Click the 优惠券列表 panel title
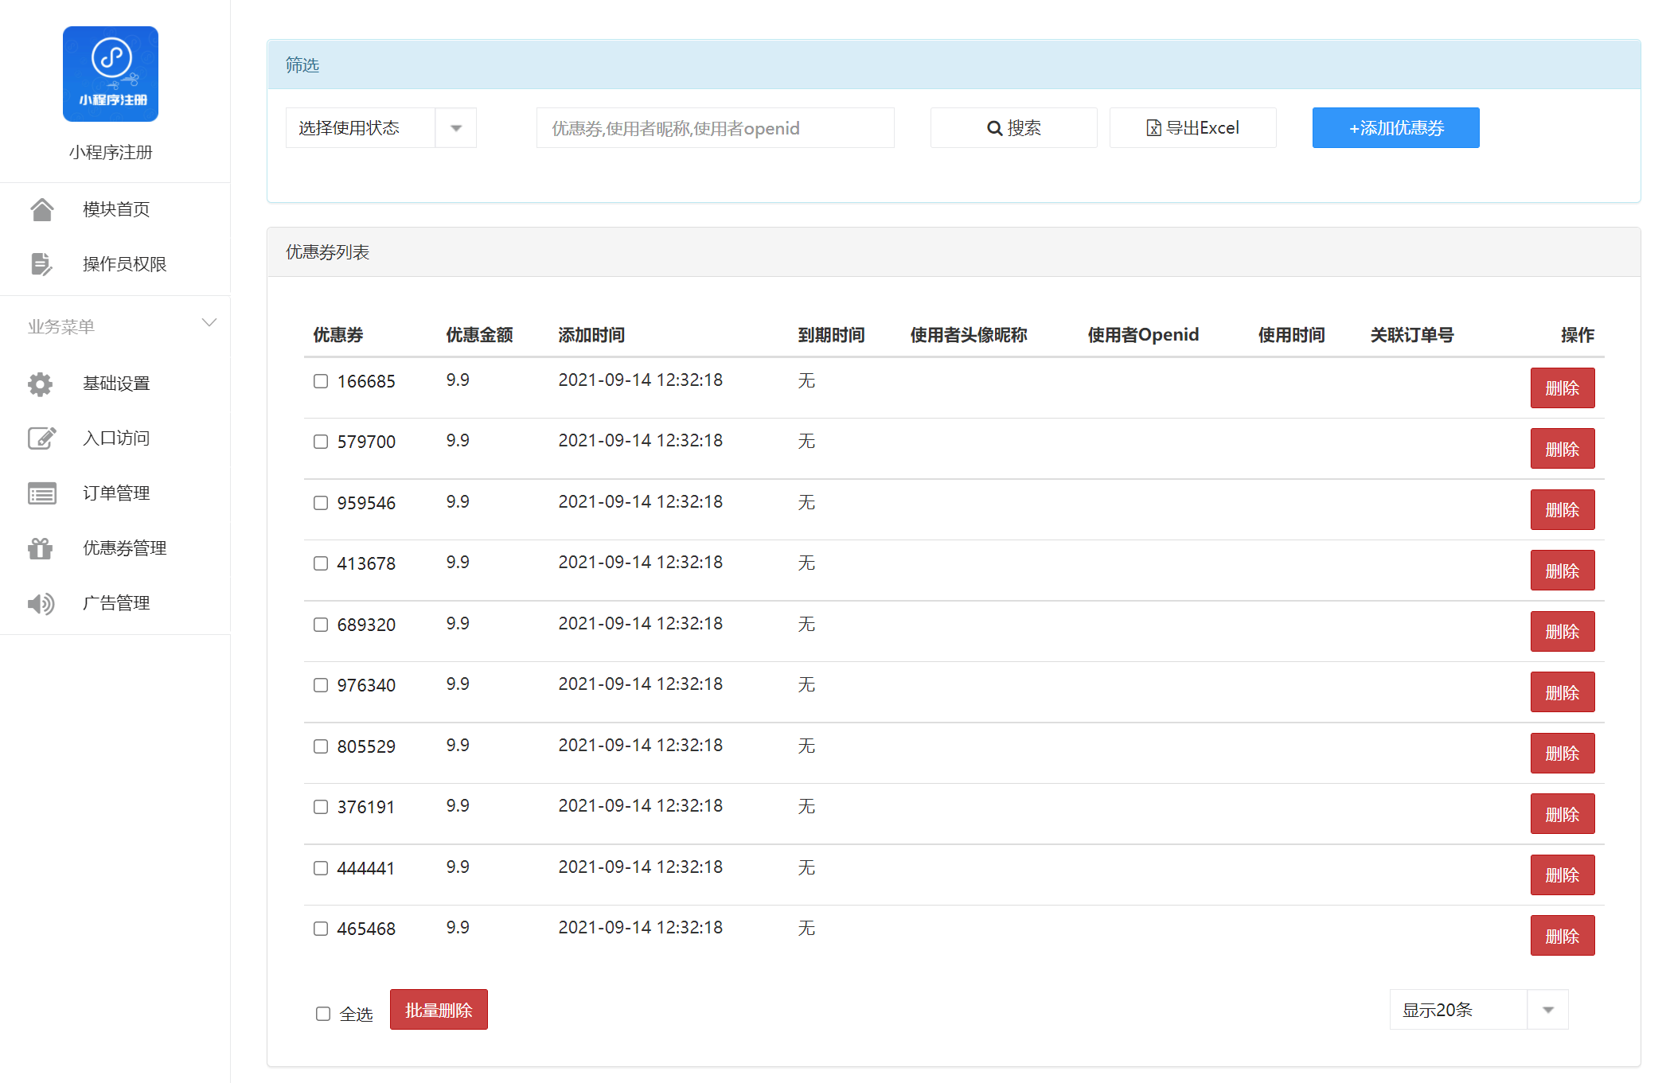 tap(327, 252)
